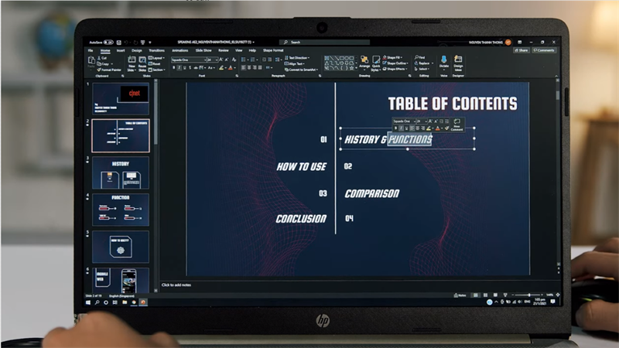This screenshot has width=619, height=348.
Task: Open the Slide Show tab
Action: pos(203,50)
